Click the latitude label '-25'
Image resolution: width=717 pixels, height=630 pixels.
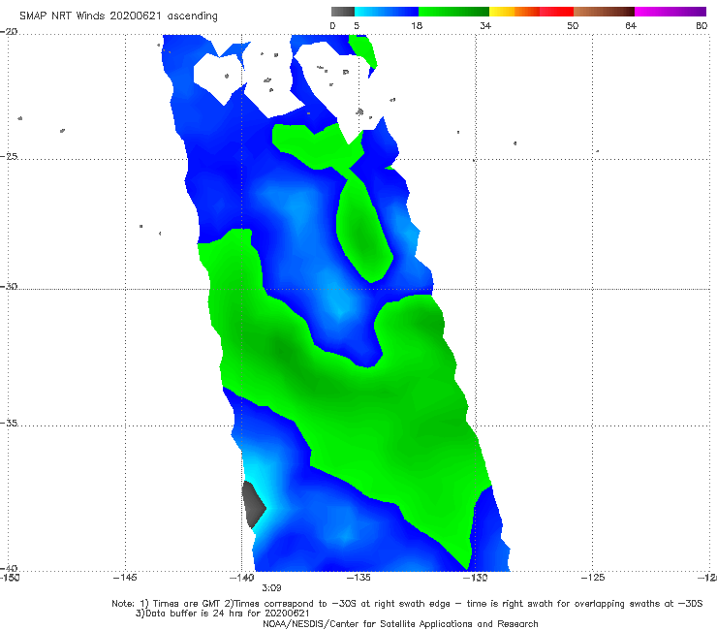tap(9, 156)
